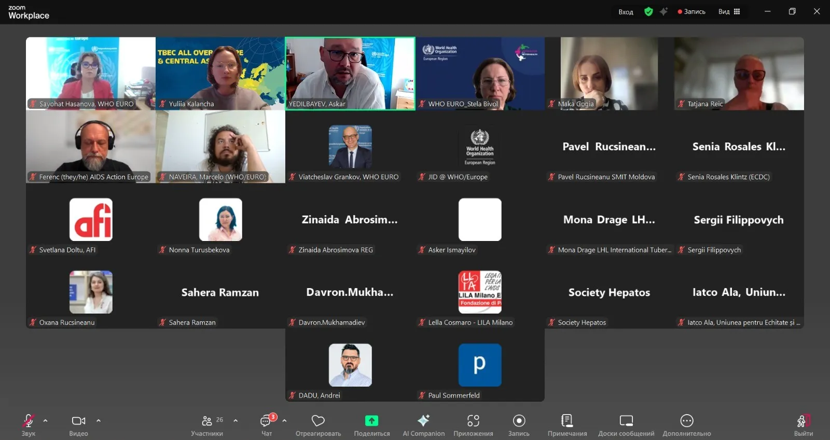This screenshot has height=440, width=830.
Task: Click Sahera Ramzan participant tile
Action: [x=220, y=292]
